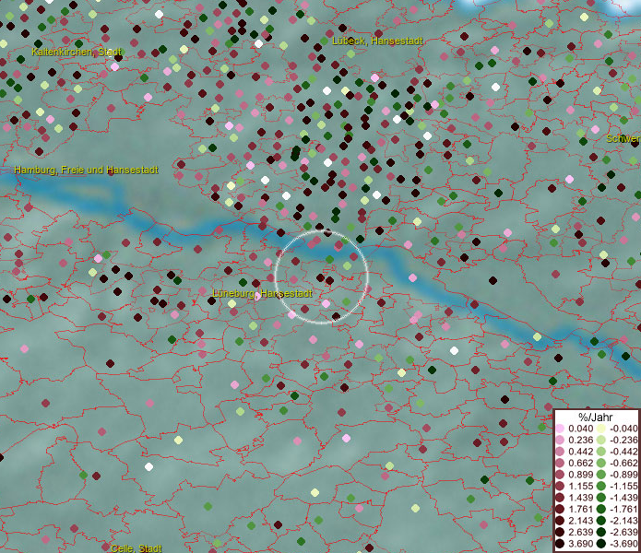The width and height of the screenshot is (641, 553).
Task: Select the legend value -0.442
Action: point(623,452)
